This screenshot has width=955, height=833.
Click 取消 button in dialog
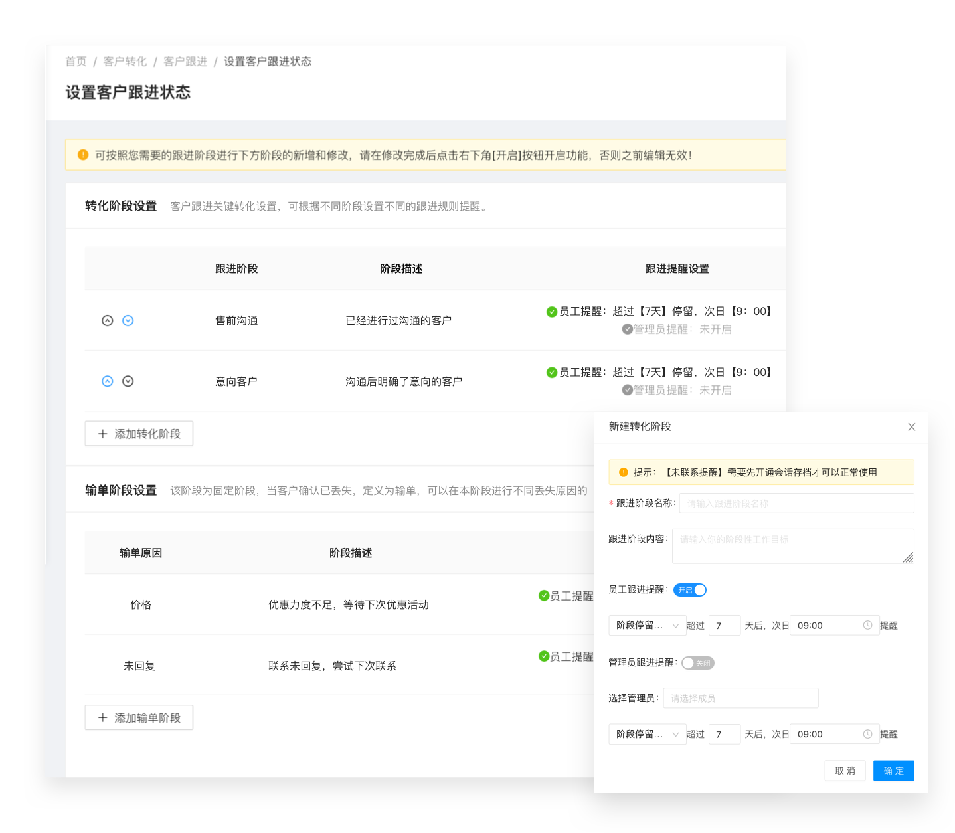[845, 771]
